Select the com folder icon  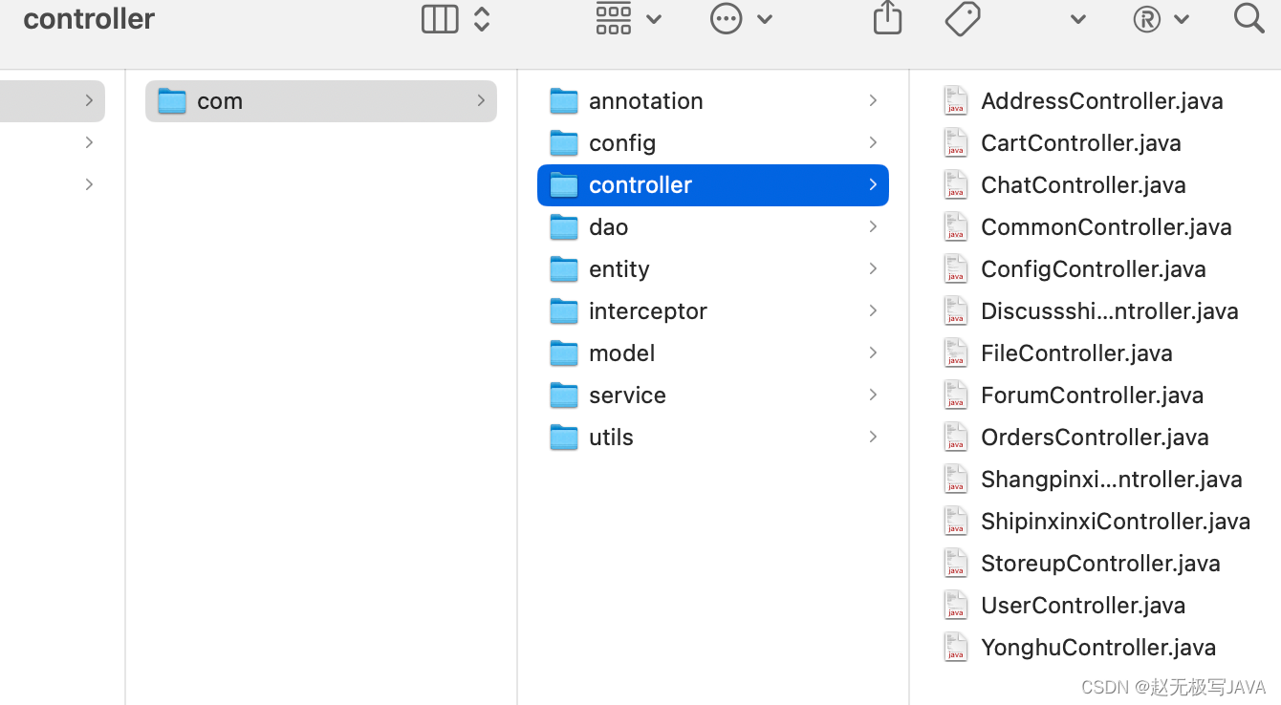pos(172,100)
